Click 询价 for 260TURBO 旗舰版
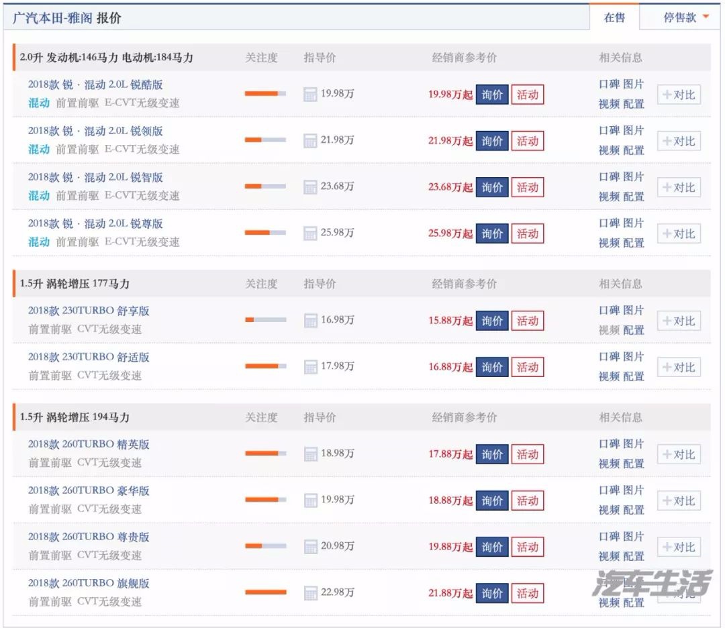This screenshot has width=725, height=630. 492,593
